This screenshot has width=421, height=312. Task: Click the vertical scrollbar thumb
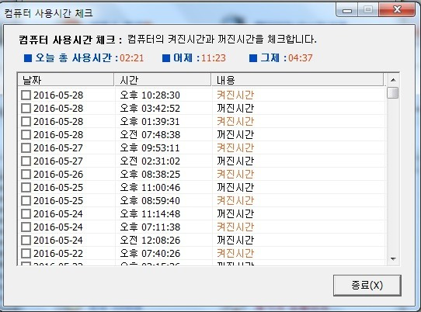[x=393, y=93]
